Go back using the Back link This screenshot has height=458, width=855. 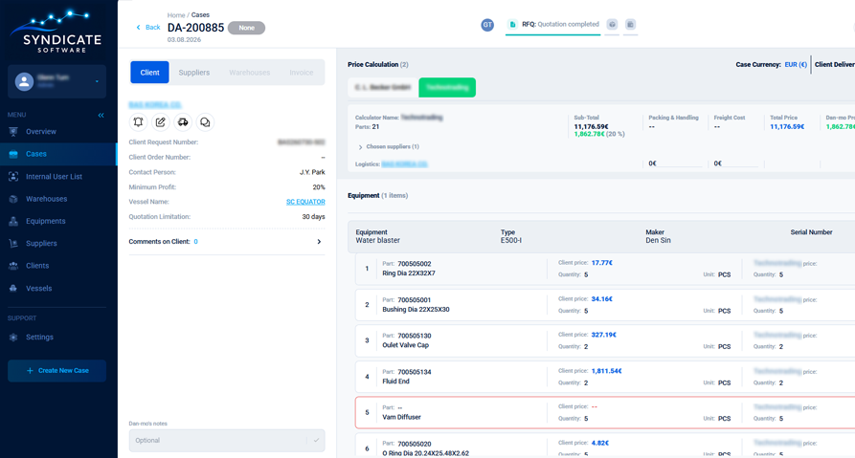[148, 27]
